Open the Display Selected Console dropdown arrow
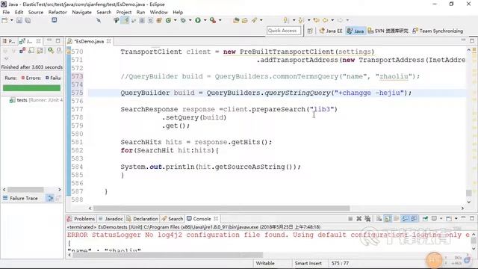Screen dimensions: 478x269 point(441,219)
